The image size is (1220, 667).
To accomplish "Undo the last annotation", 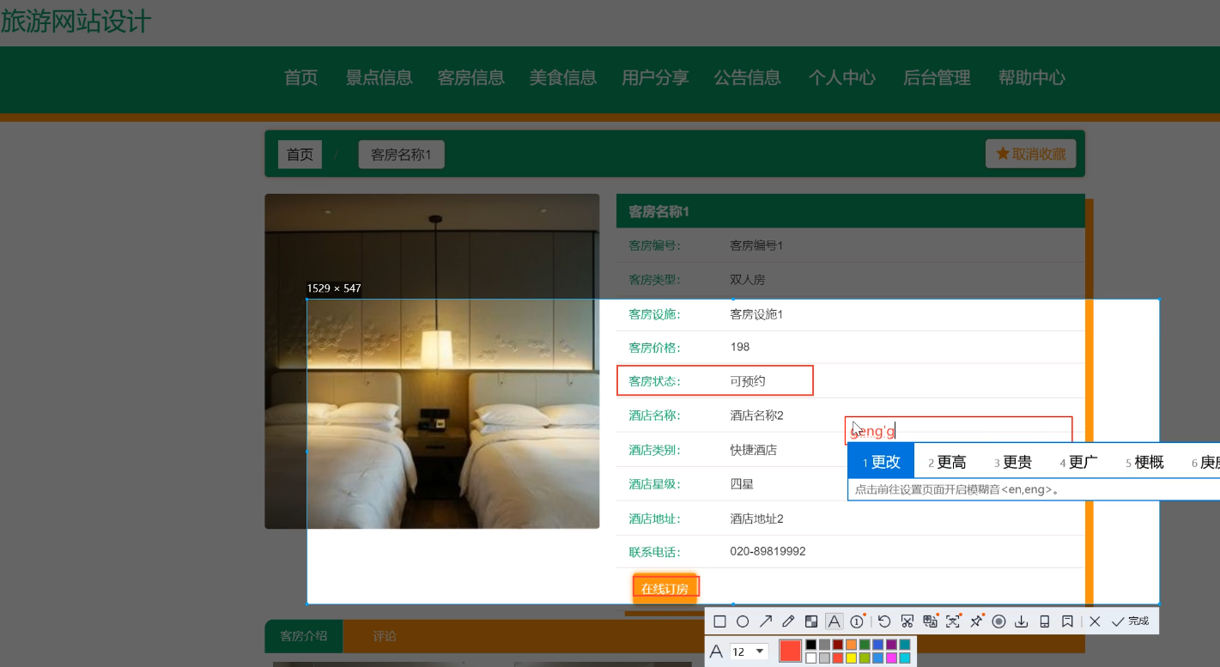I will [x=884, y=622].
